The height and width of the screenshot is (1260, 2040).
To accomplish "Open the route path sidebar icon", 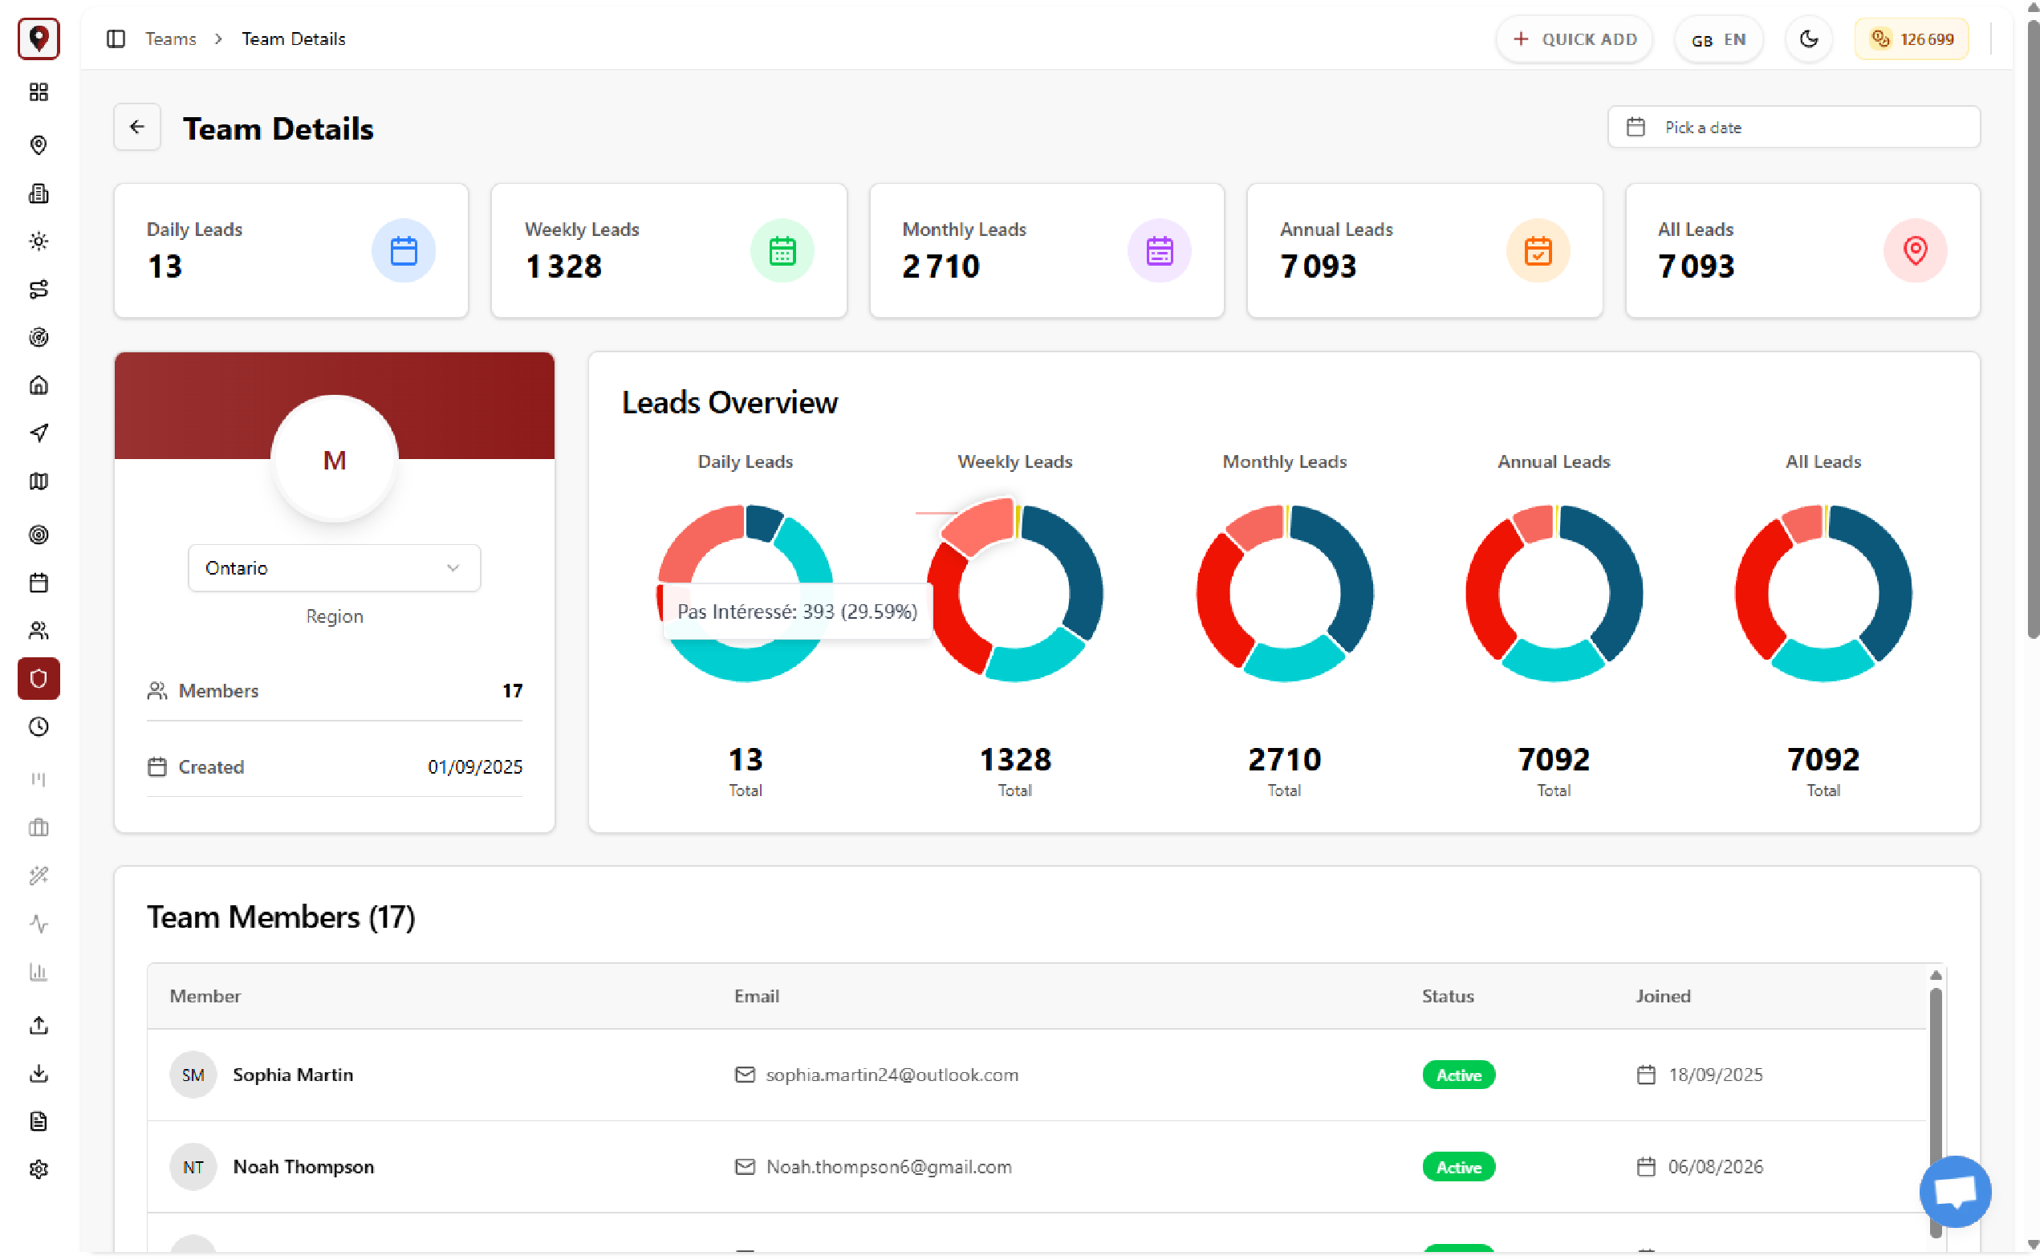I will [x=39, y=289].
